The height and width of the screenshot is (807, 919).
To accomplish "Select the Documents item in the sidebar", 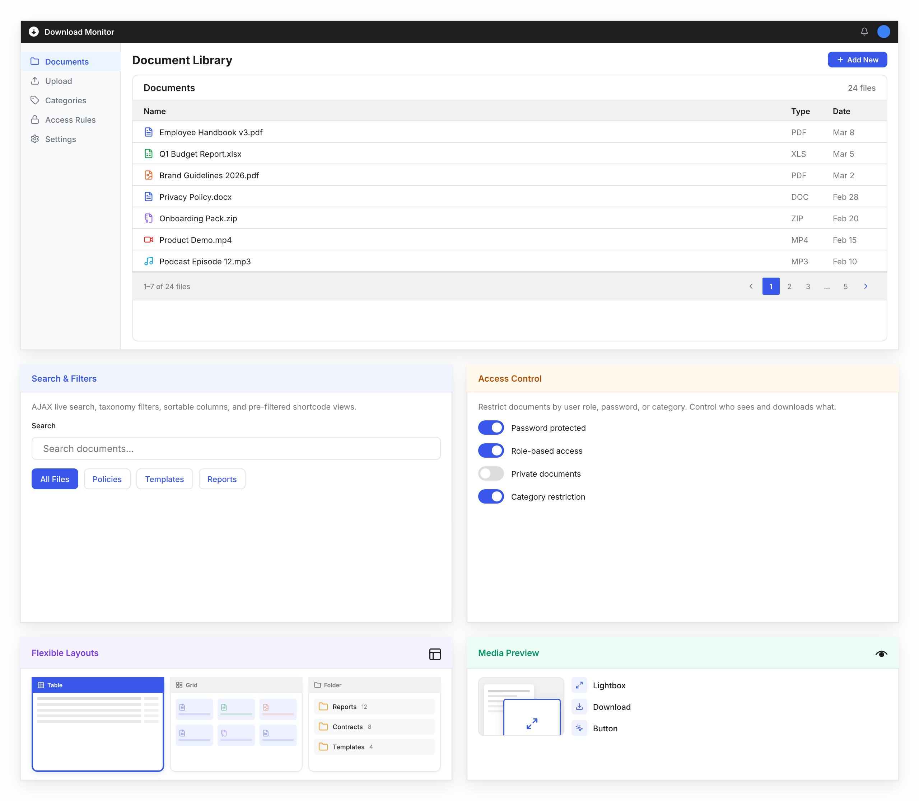I will 66,62.
